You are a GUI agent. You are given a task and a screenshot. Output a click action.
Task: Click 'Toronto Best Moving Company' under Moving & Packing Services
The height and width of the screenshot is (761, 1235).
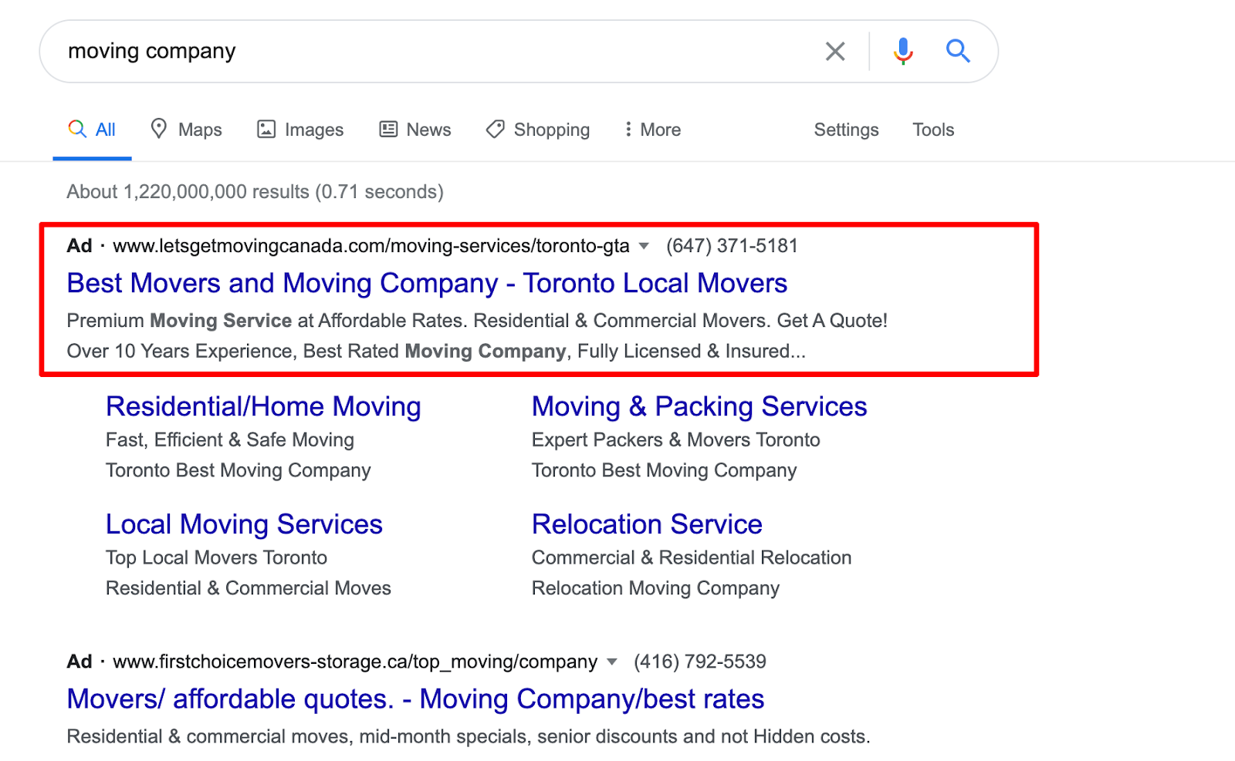[x=664, y=470]
